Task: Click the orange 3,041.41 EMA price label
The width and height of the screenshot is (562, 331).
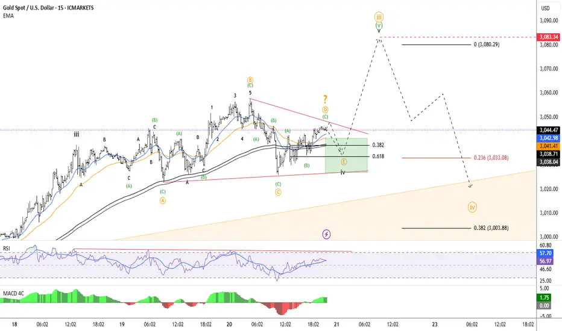Action: (x=549, y=146)
